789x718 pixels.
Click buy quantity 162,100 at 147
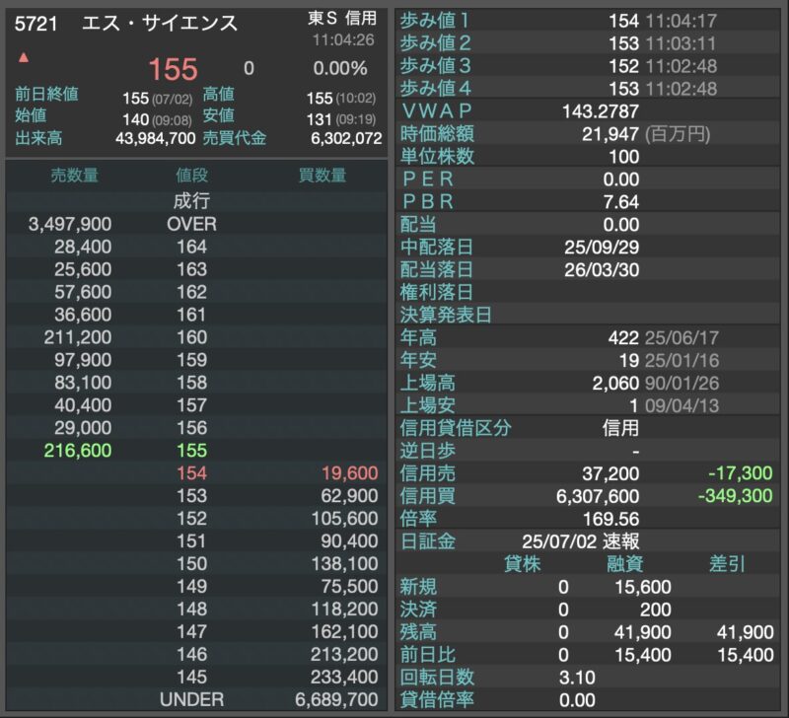(344, 632)
